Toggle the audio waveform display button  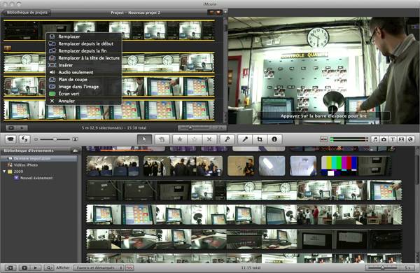coord(129,267)
